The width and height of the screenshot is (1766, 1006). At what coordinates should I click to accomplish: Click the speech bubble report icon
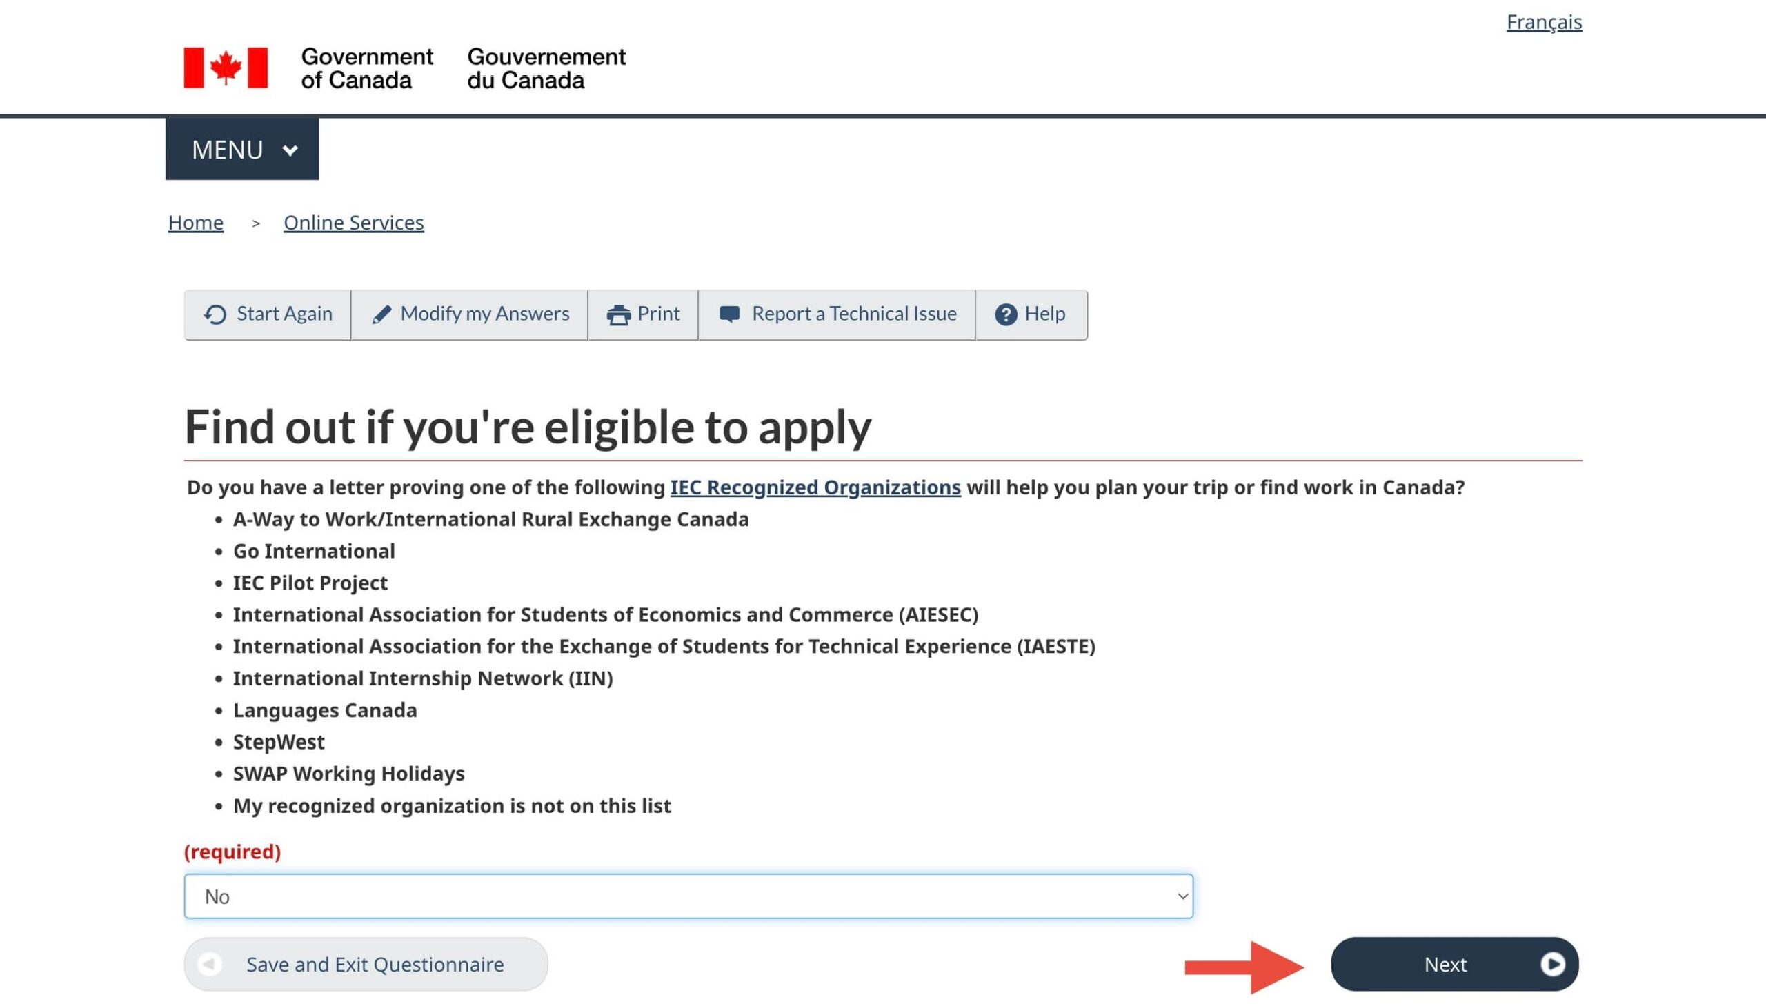(729, 314)
